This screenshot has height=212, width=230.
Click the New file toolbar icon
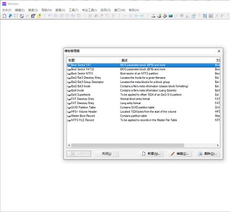(4, 16)
